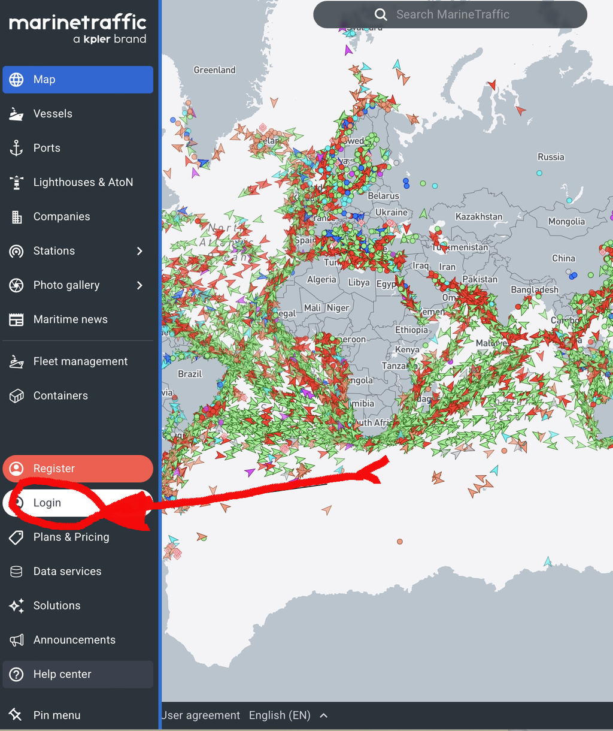Click the Register button
This screenshot has width=613, height=731.
(78, 469)
